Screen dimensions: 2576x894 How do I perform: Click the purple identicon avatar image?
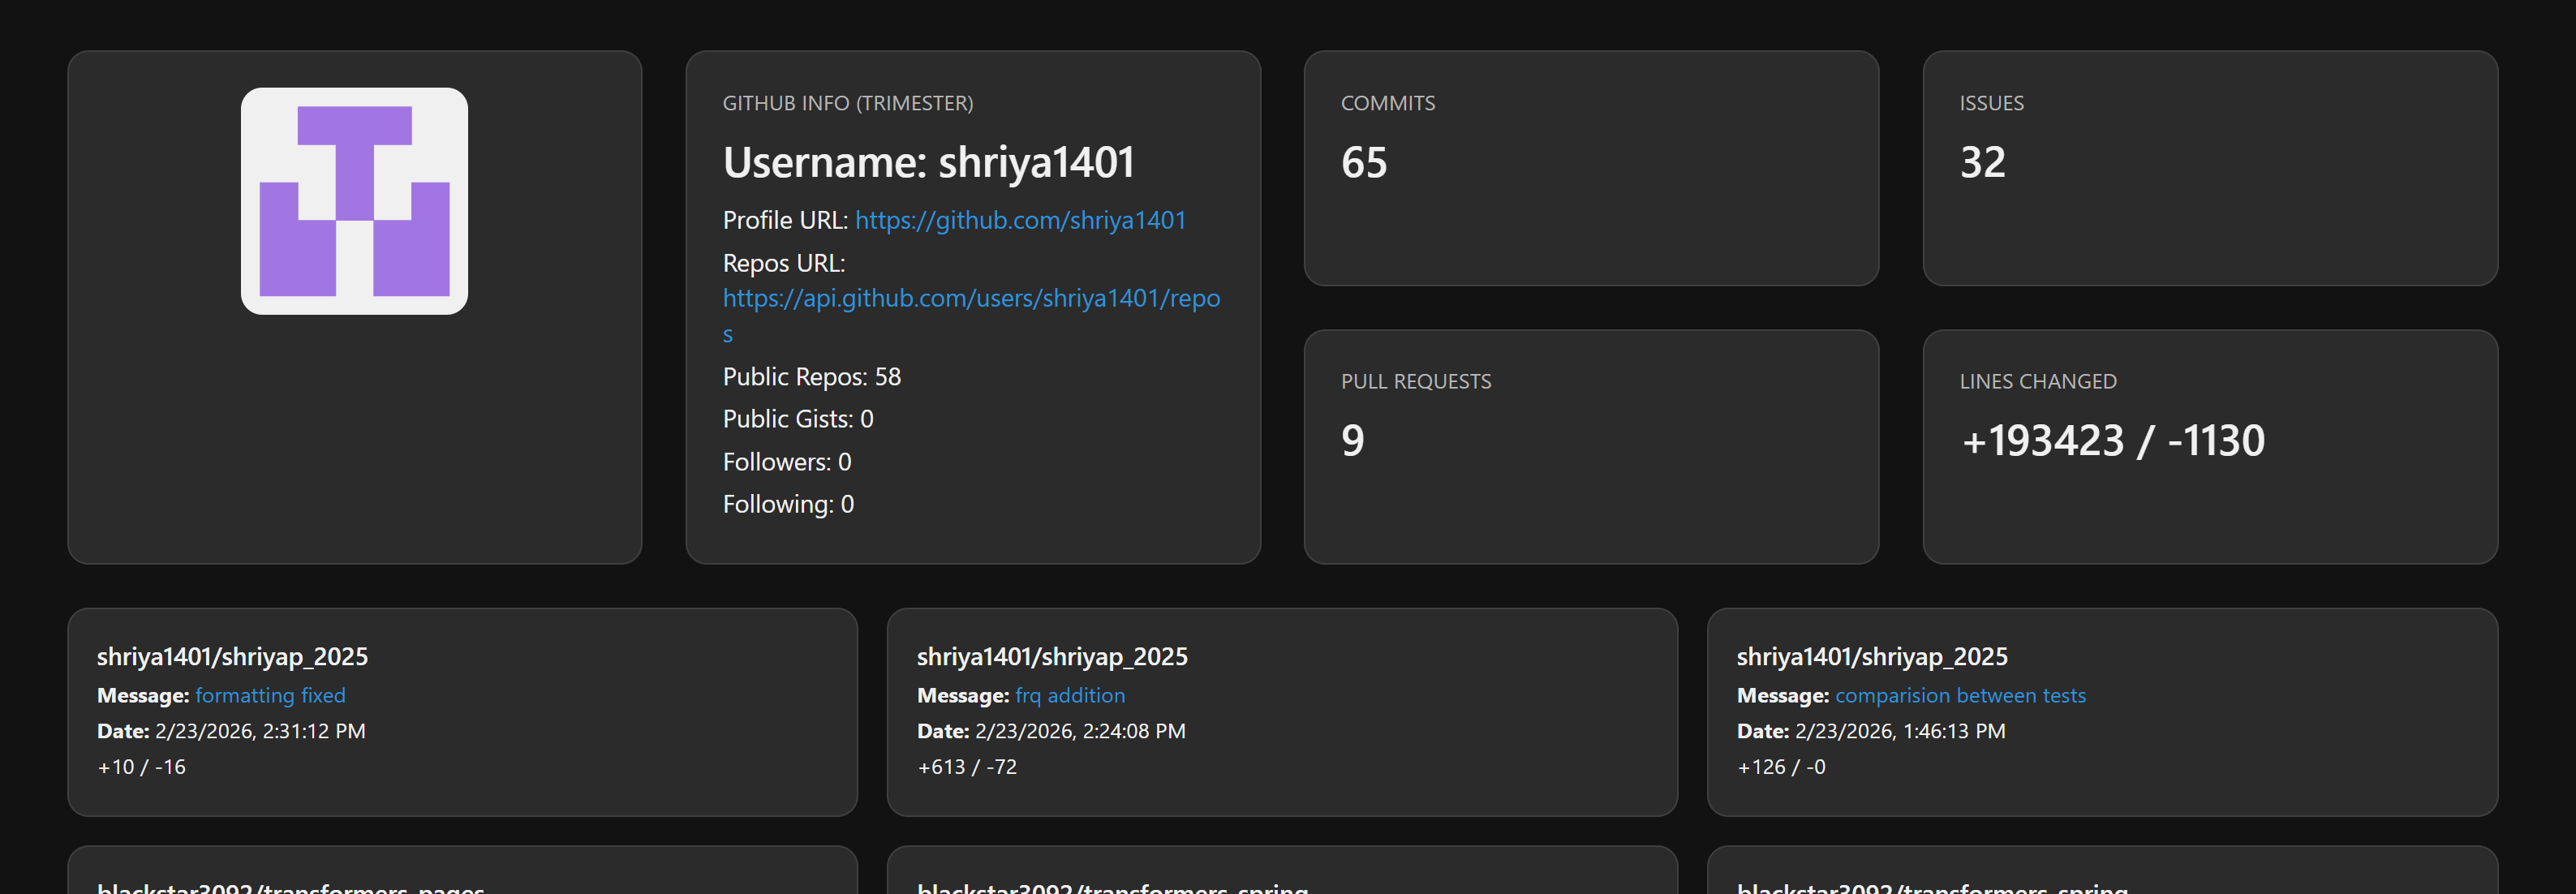(354, 201)
